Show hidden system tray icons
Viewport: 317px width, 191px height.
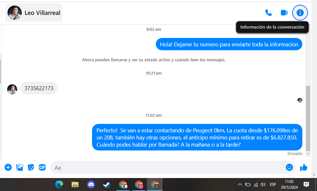click(240, 184)
